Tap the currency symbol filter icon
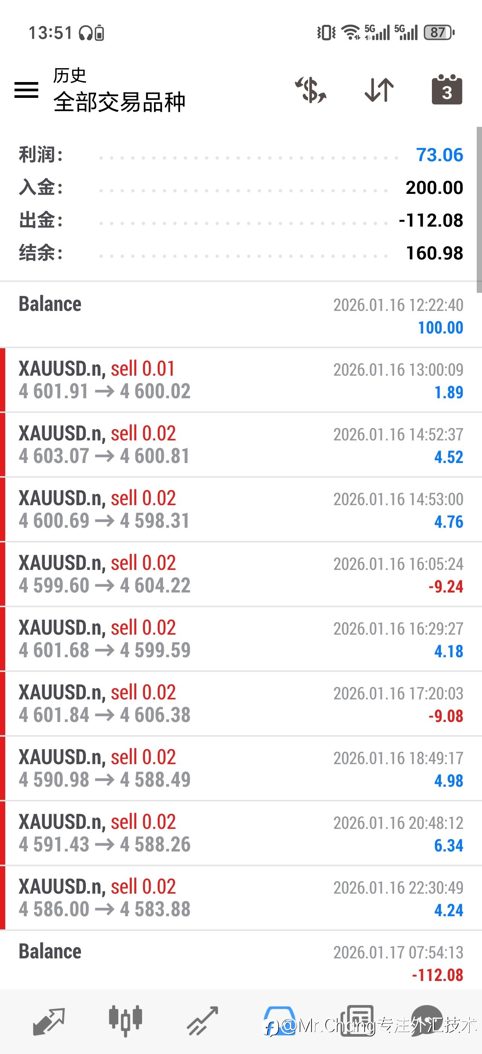This screenshot has height=1054, width=482. click(x=311, y=90)
